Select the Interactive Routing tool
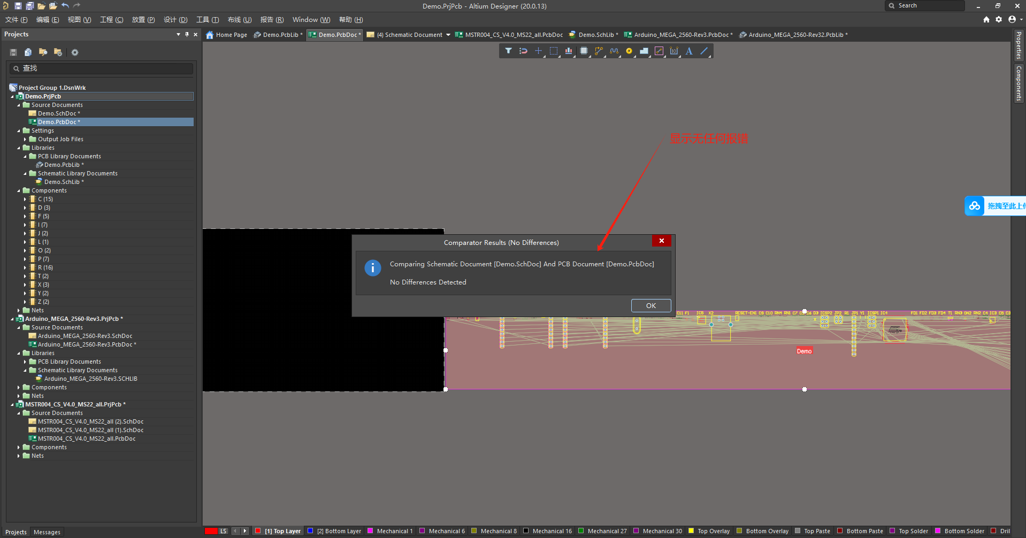 click(599, 51)
